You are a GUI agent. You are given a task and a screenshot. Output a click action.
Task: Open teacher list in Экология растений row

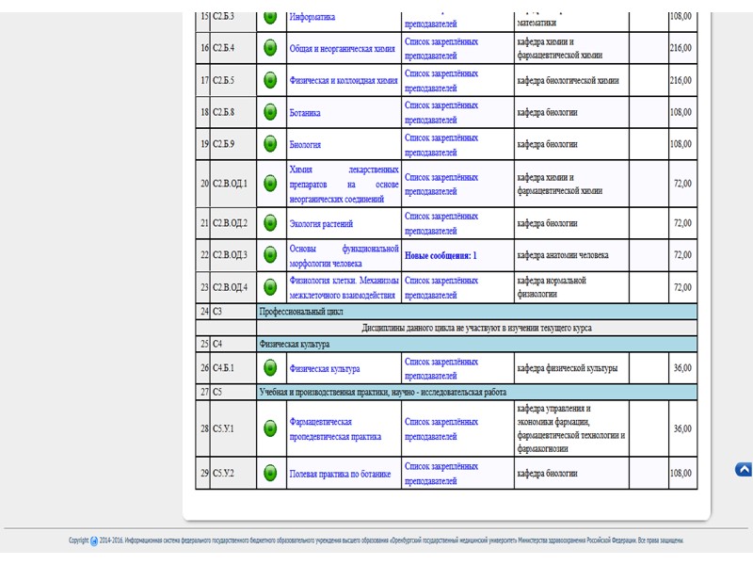pos(441,223)
